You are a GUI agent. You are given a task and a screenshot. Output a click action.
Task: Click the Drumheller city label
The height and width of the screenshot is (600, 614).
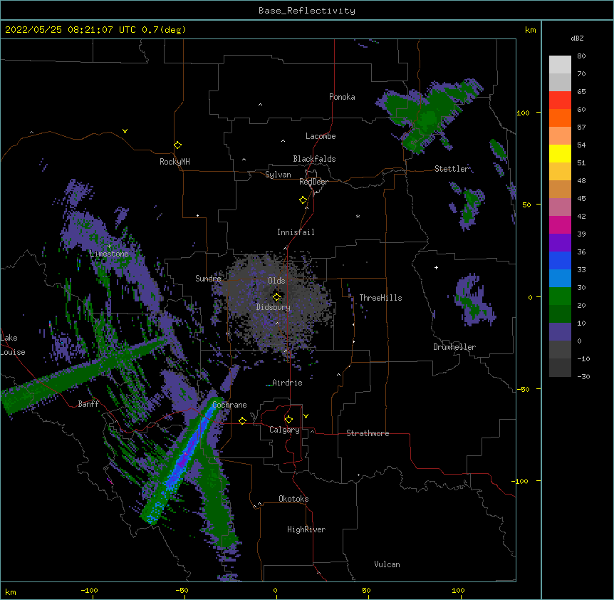tap(454, 347)
